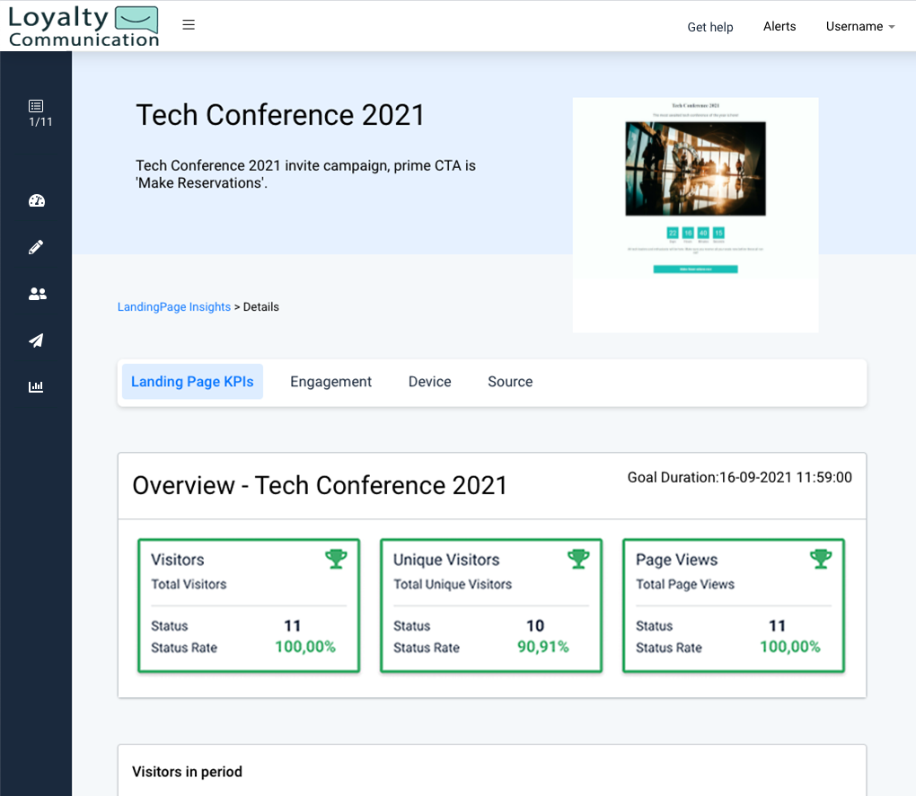This screenshot has height=796, width=916.
Task: Follow the LandingPage Insights breadcrumb link
Action: click(173, 306)
